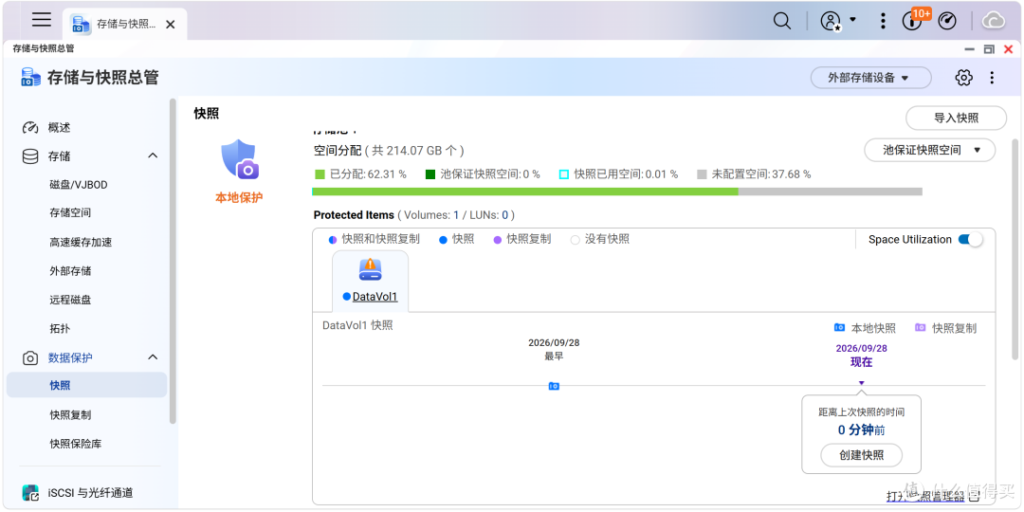Screen dimensions: 1024x512
Task: Click 存储 sidebar heading
Action: coord(59,156)
